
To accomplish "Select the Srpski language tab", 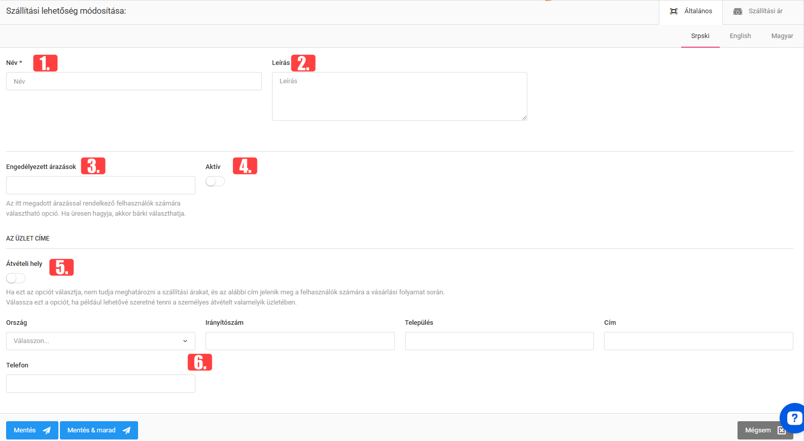I will click(700, 36).
